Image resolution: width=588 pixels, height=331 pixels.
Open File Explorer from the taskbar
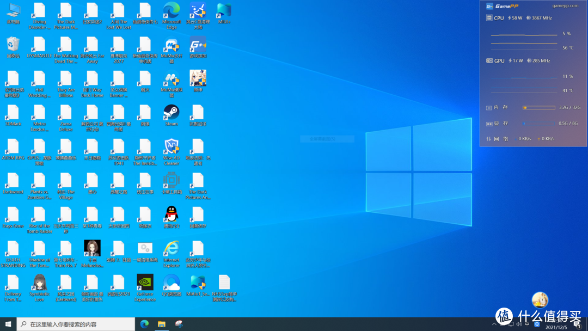[x=162, y=324]
